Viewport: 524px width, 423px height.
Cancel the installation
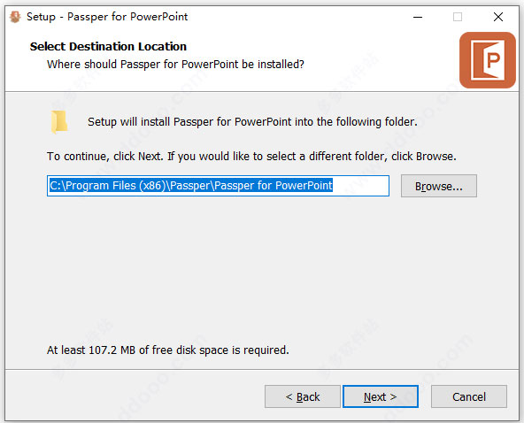pos(469,396)
